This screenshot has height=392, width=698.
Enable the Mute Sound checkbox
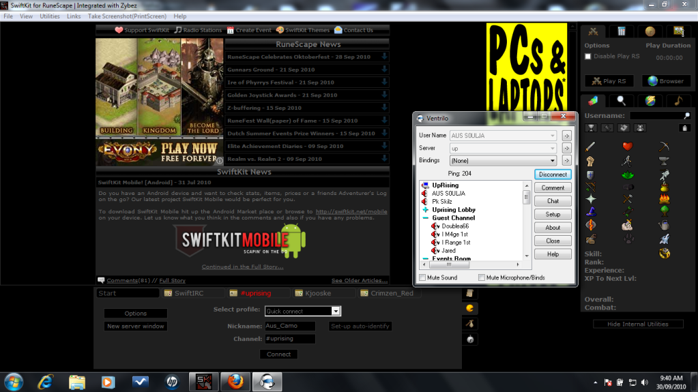[x=422, y=277]
